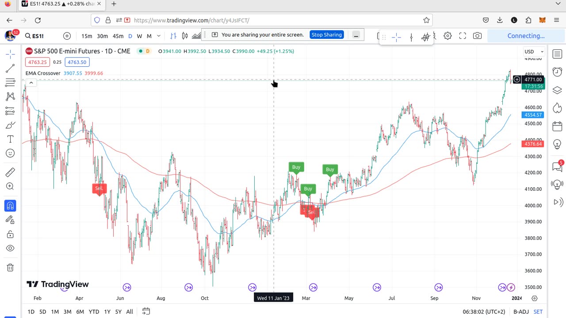Click the buy price 4763.50 button
The image size is (566, 318).
(77, 62)
